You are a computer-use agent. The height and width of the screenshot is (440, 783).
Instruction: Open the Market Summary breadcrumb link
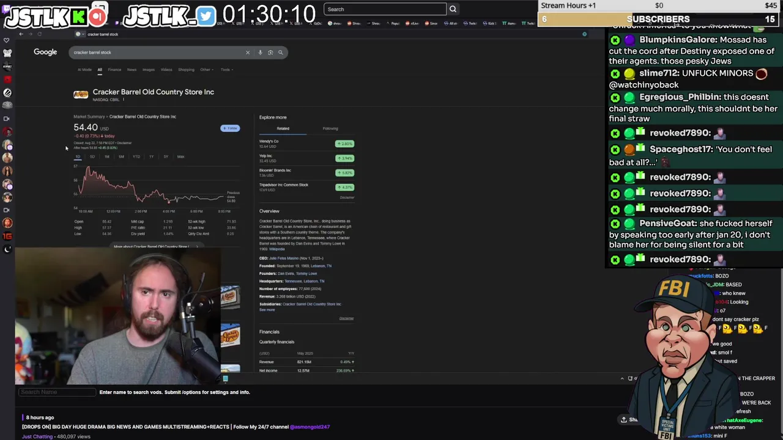coord(89,117)
